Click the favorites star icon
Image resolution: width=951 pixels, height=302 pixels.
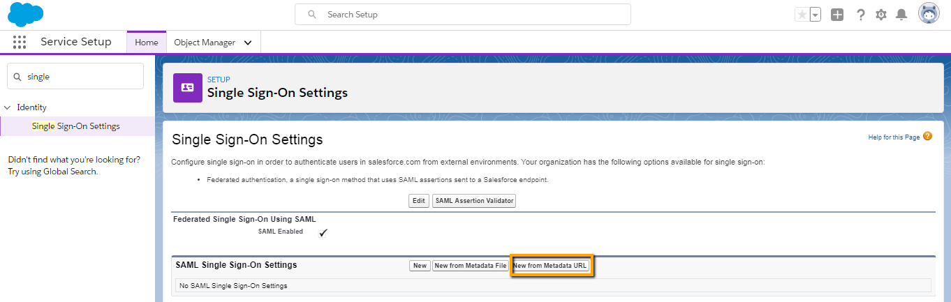(x=802, y=15)
